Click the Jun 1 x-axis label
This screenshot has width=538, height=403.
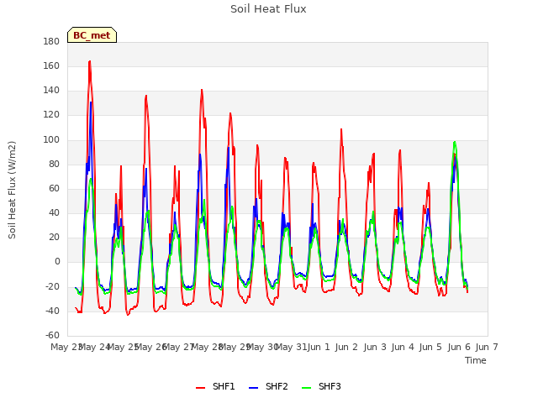tap(319, 347)
